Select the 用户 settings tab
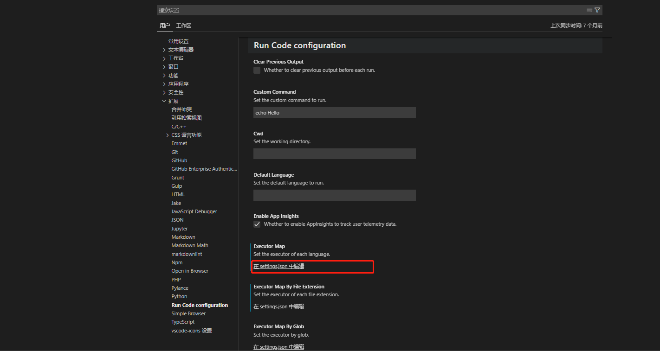This screenshot has height=351, width=660. 165,26
